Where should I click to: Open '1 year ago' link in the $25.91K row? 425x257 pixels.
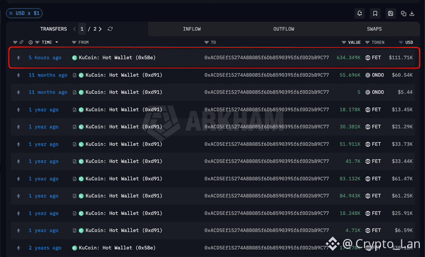tap(44, 213)
